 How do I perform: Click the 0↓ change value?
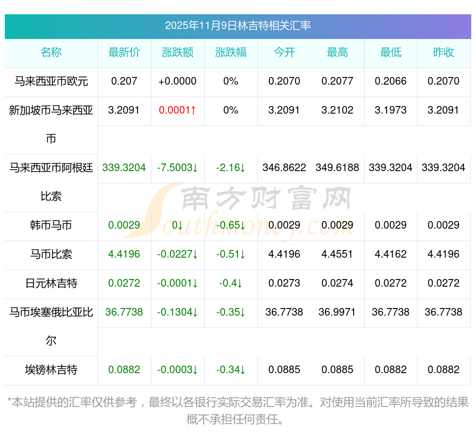point(178,225)
